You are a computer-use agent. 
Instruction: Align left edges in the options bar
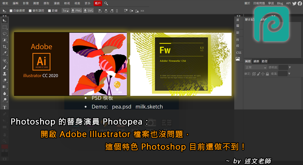coord(100,11)
